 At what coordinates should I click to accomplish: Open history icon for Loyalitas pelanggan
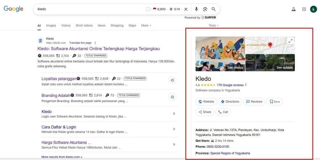[172, 80]
